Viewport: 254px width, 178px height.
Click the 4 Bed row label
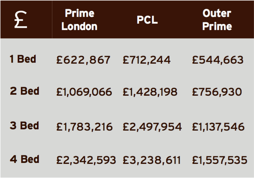(24, 159)
